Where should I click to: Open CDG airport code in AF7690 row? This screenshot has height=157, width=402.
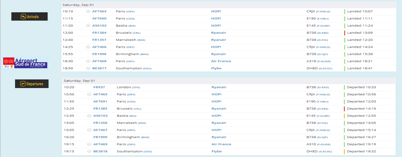coord(131,19)
